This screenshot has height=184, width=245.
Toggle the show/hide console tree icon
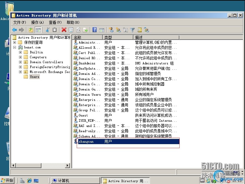[x=38, y=30]
